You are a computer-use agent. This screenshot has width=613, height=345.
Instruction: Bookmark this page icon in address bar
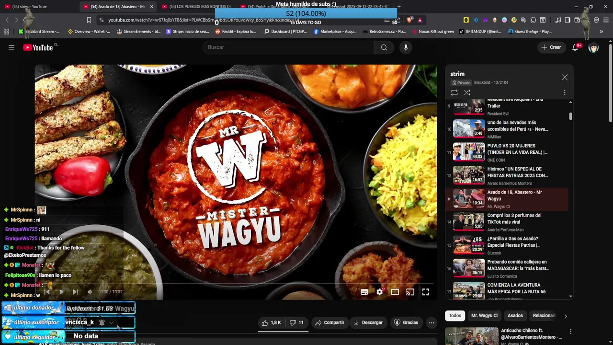pos(89,20)
